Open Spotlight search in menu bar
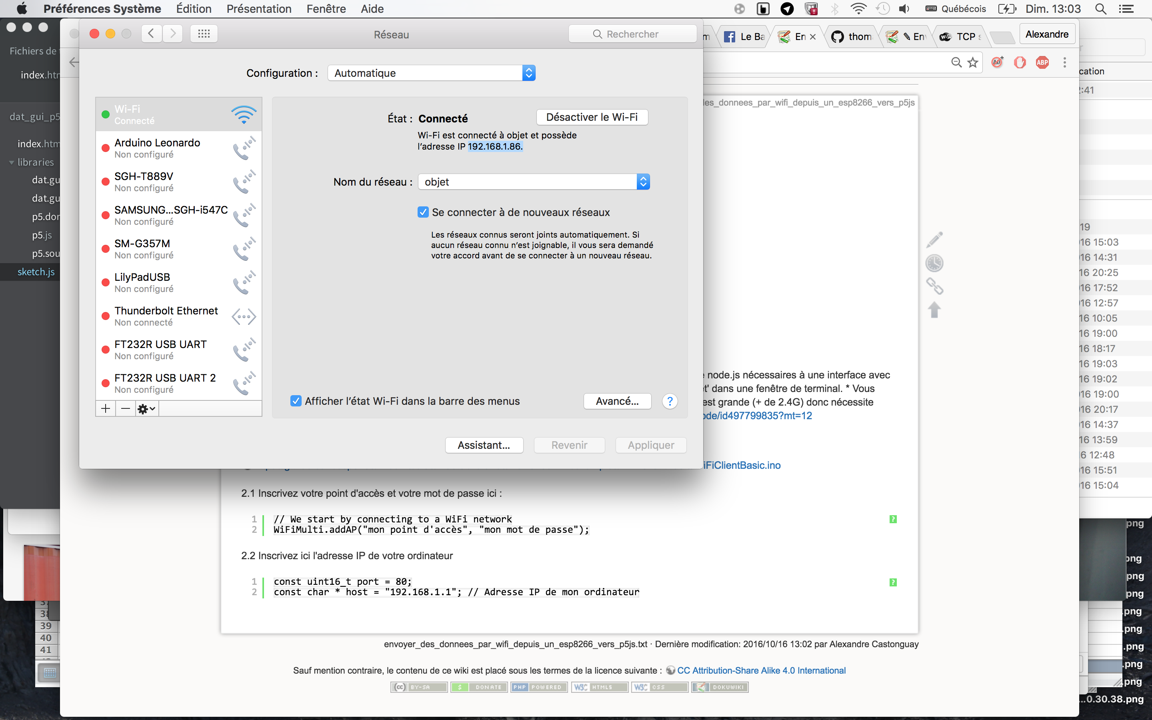Screen dimensions: 1152x720 pos(1100,9)
